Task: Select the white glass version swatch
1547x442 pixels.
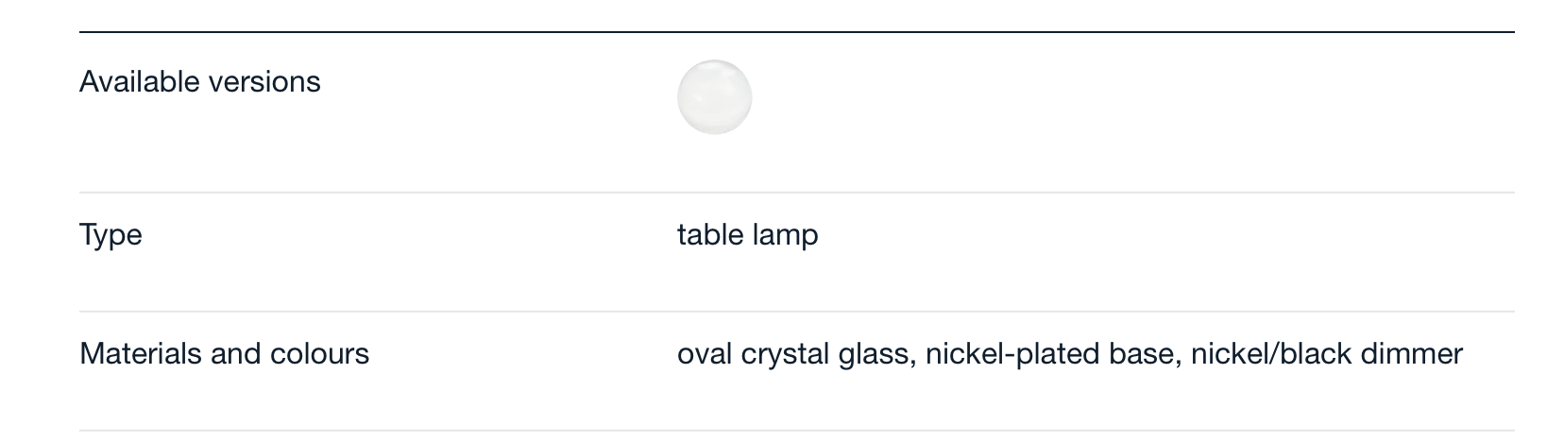Action: [x=714, y=97]
